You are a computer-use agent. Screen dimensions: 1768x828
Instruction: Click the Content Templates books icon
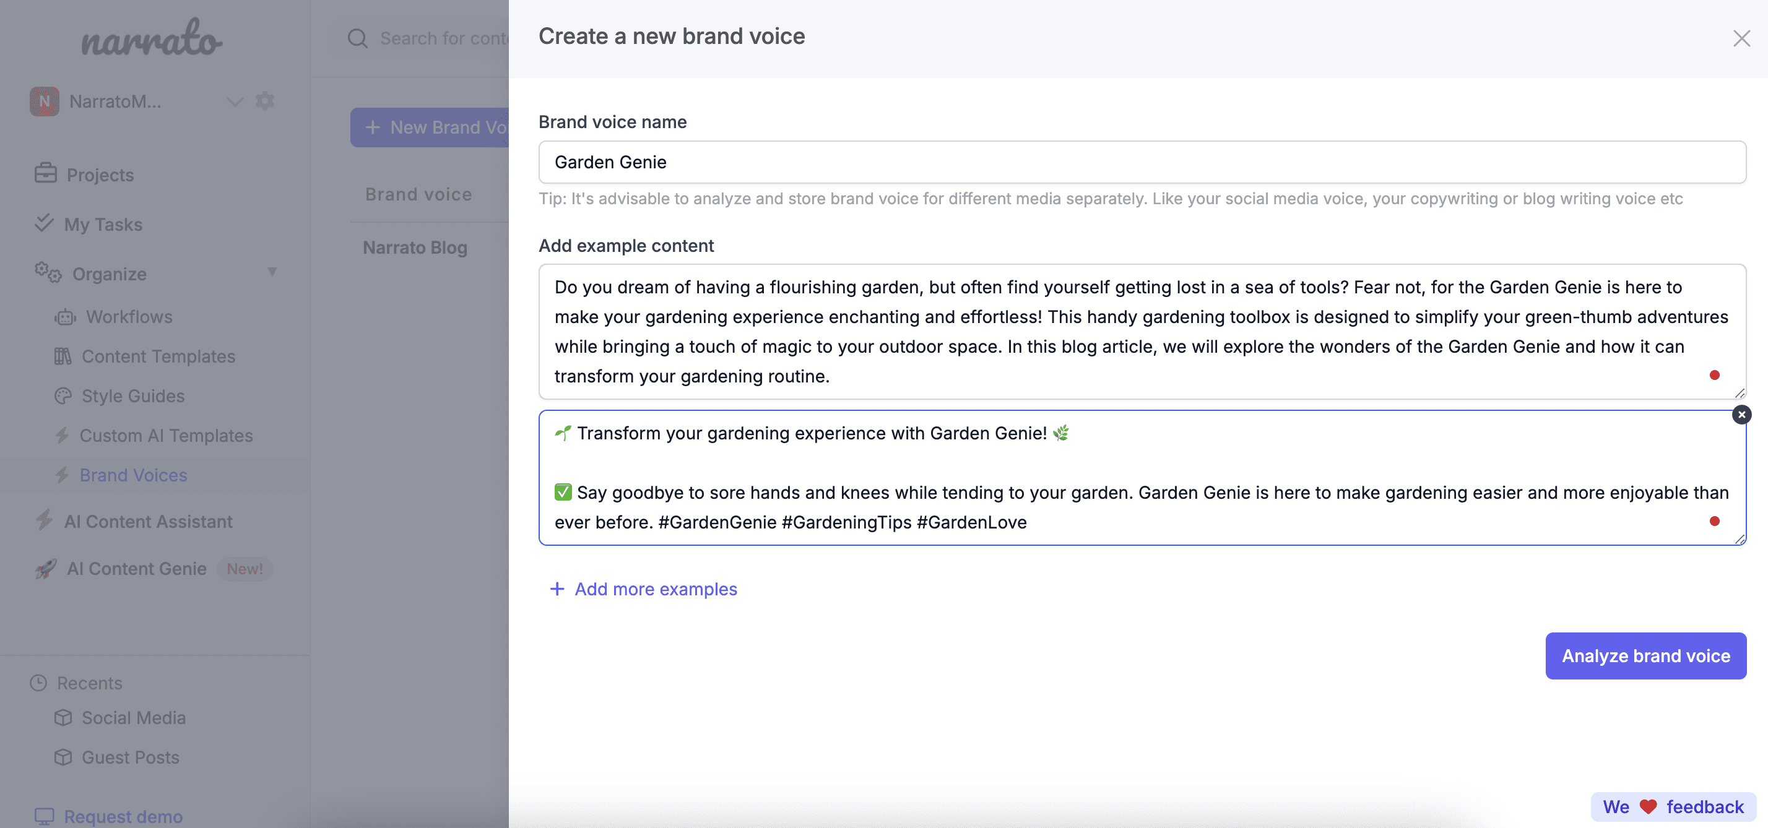tap(63, 356)
